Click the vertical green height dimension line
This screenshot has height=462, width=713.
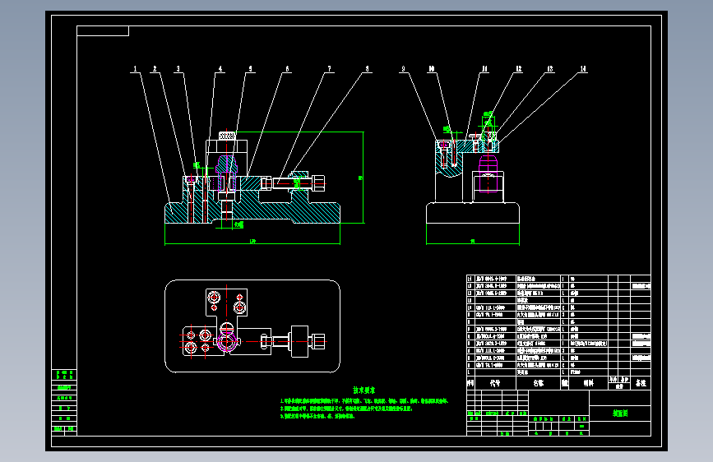(363, 178)
